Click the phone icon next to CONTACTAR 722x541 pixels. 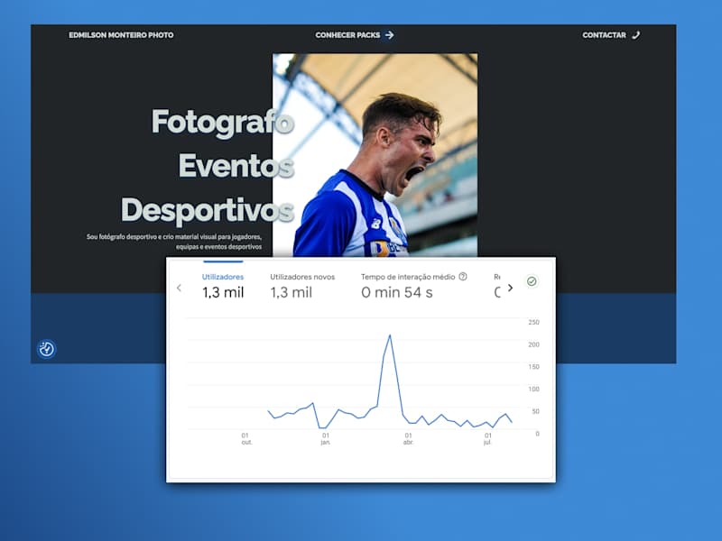pyautogui.click(x=636, y=35)
